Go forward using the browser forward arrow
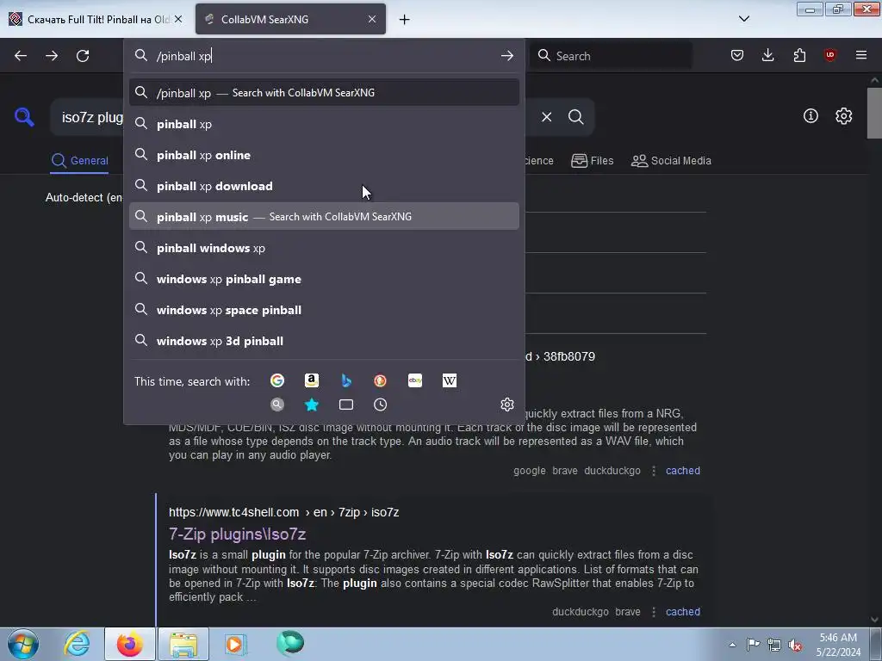Viewport: 882px width, 661px height. 52,56
